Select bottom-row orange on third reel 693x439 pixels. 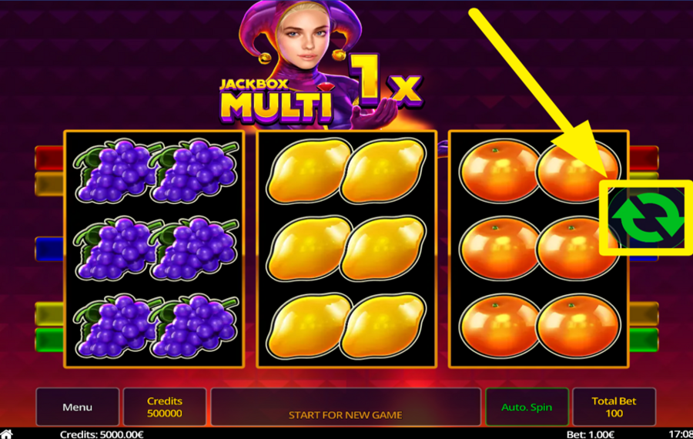click(539, 326)
